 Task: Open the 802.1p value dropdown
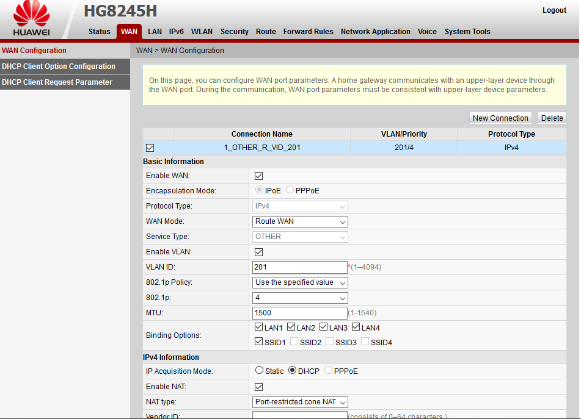(x=300, y=298)
